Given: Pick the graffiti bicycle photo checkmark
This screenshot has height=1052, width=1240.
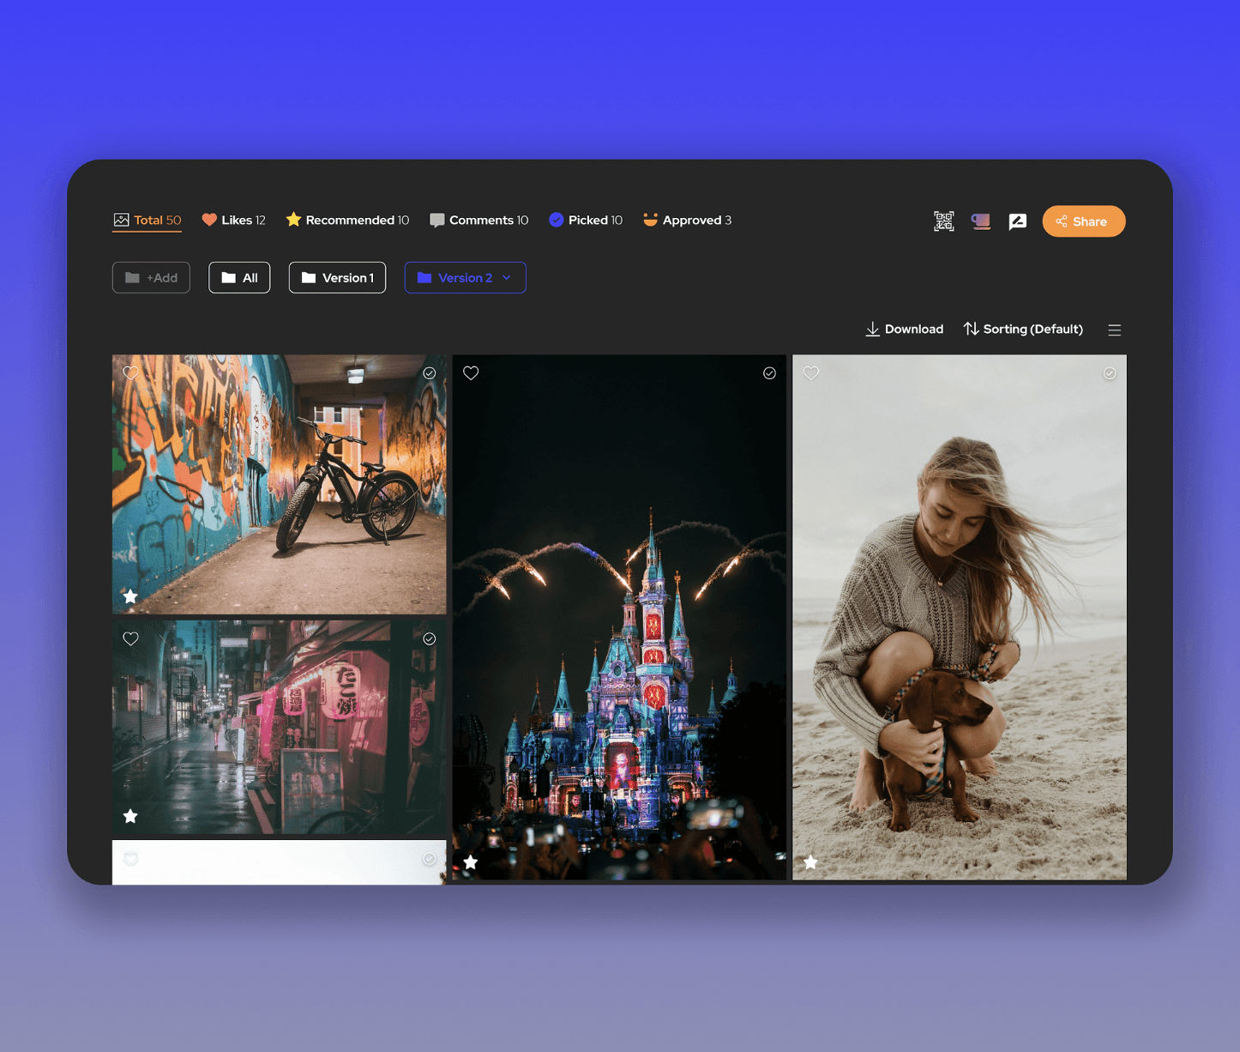Looking at the screenshot, I should (430, 373).
